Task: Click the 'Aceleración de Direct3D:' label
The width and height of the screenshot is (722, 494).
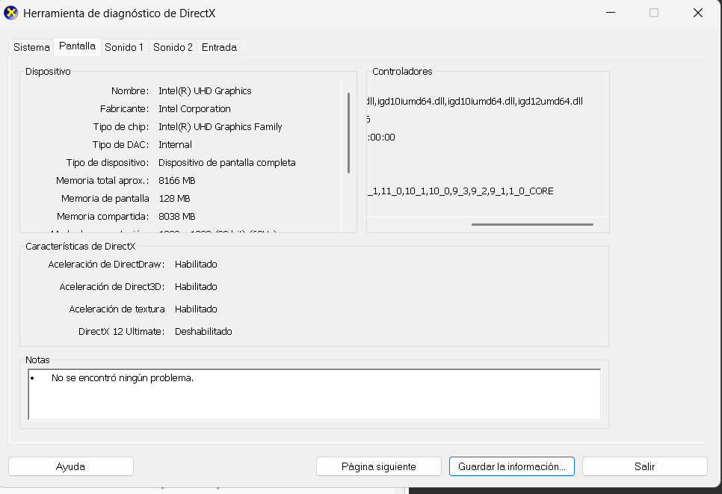Action: [x=112, y=286]
